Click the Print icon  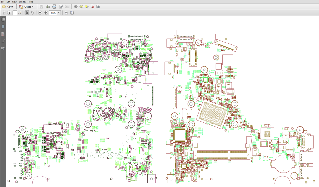pos(54,7)
